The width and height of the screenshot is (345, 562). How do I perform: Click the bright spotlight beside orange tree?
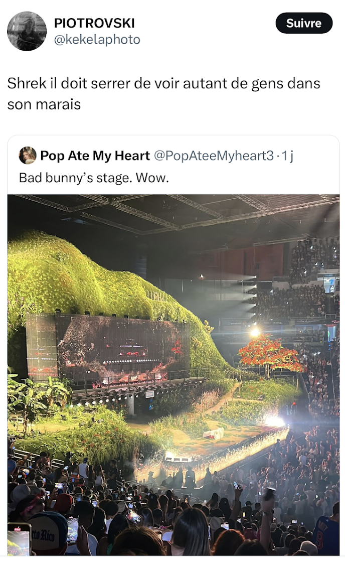coord(255,332)
